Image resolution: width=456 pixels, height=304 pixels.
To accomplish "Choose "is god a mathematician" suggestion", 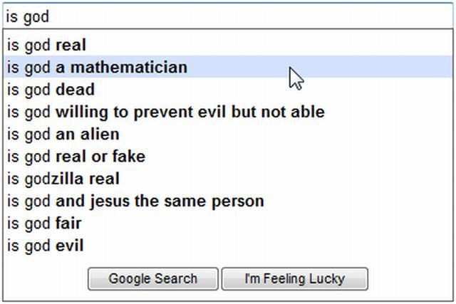I will 98,68.
